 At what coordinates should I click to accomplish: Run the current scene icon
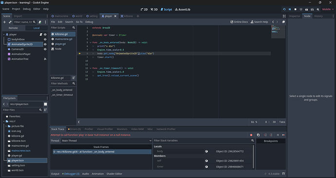(306, 9)
